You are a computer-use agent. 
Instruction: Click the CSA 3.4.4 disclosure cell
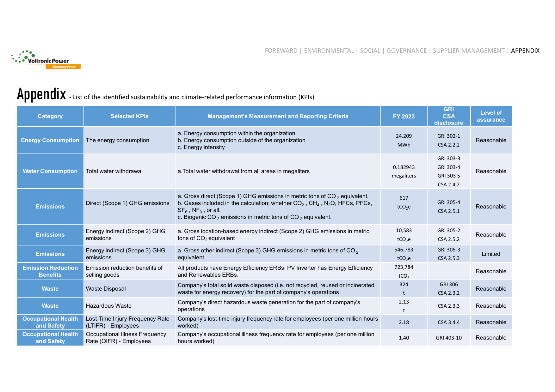pos(449,322)
